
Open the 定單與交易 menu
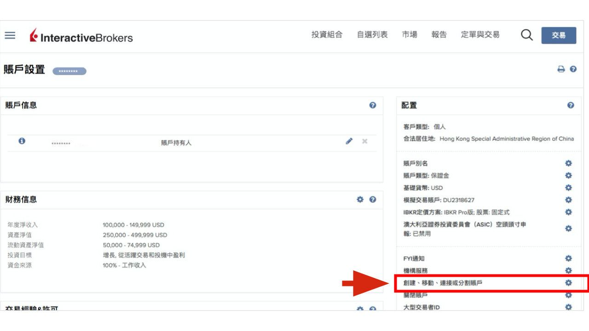click(480, 34)
